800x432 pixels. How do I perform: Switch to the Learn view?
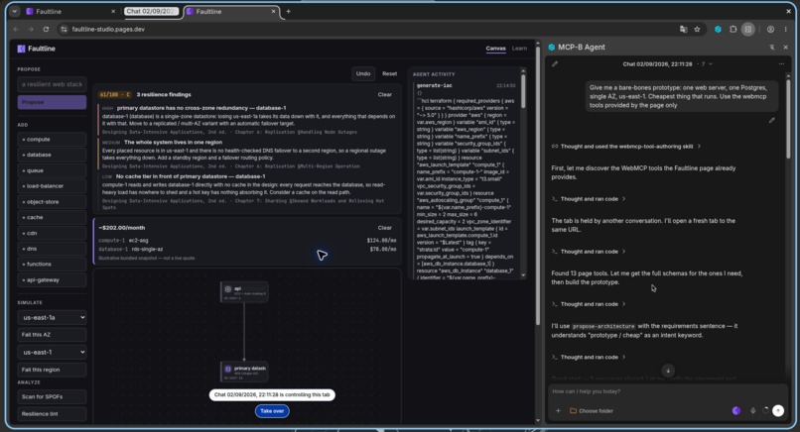tap(519, 49)
